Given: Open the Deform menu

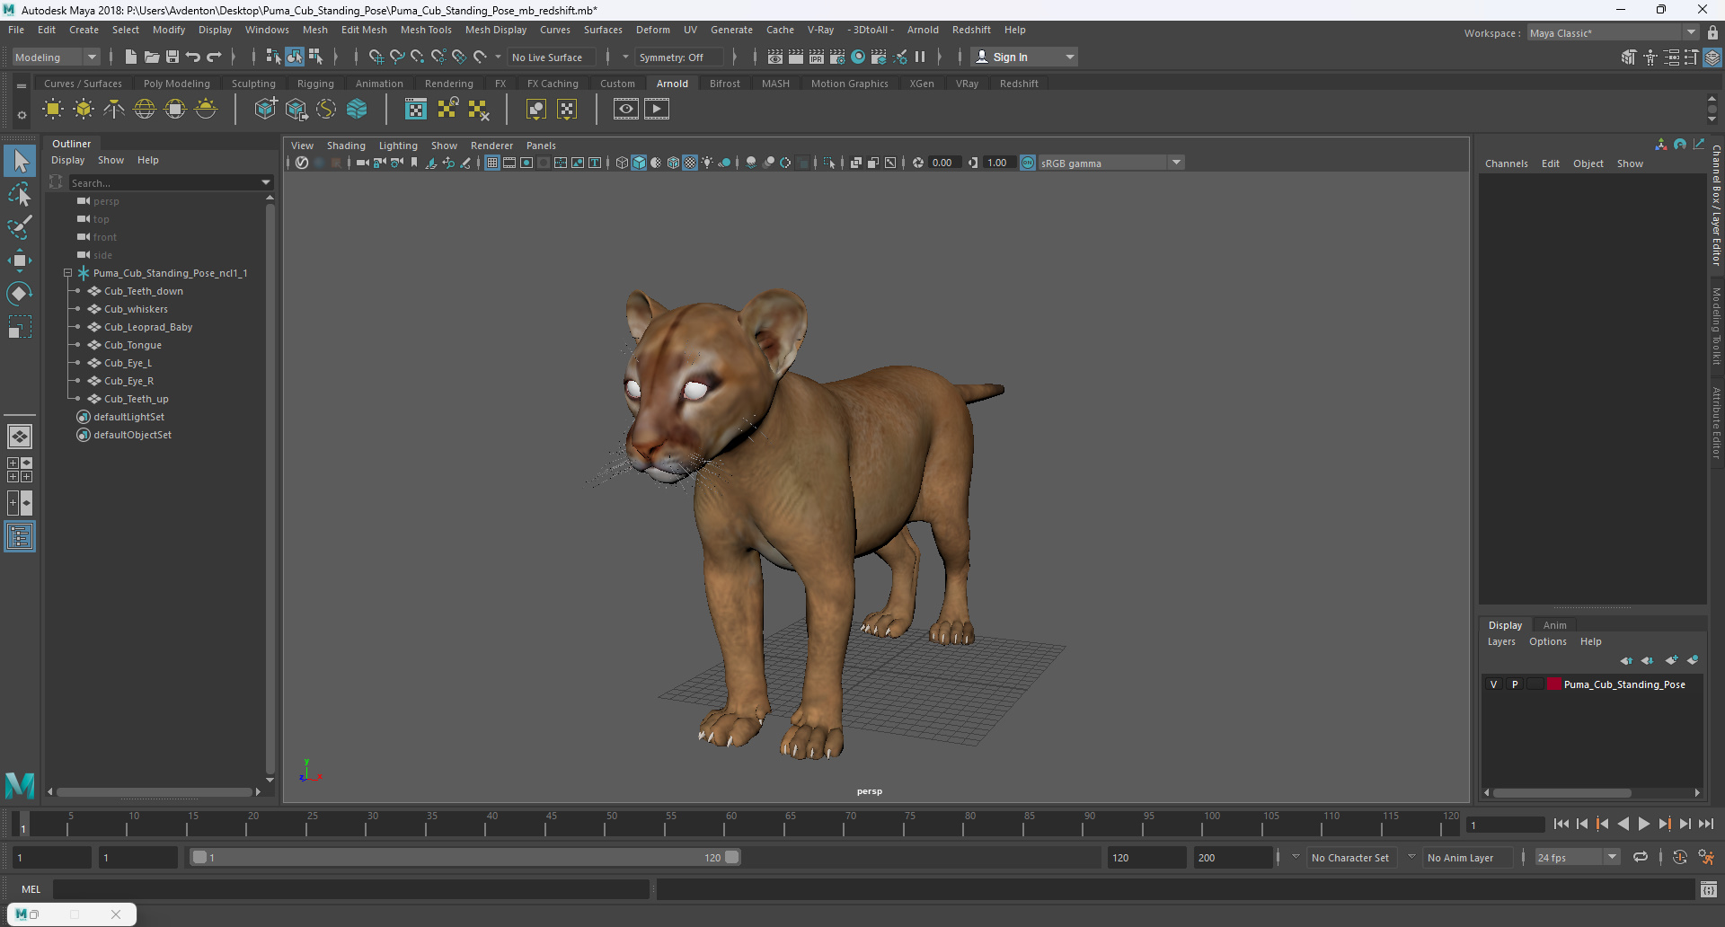Looking at the screenshot, I should point(653,30).
